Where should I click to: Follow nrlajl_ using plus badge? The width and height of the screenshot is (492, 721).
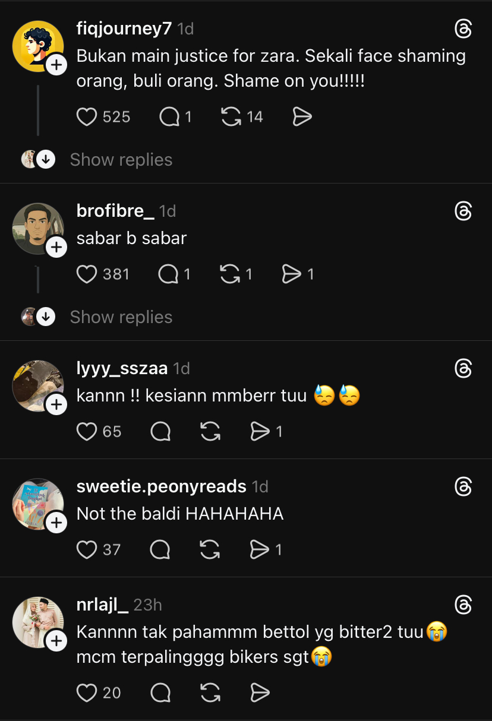[56, 641]
